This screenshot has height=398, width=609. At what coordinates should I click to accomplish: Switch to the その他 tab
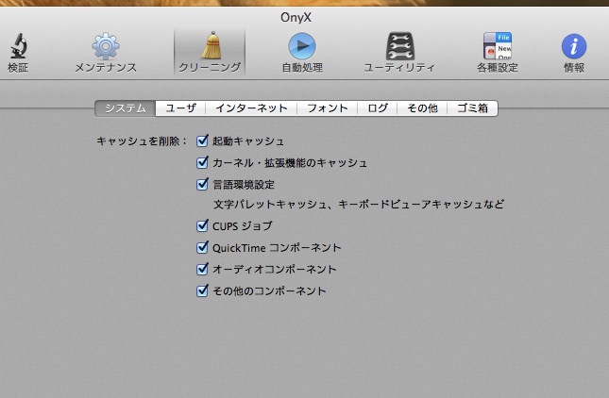click(422, 108)
